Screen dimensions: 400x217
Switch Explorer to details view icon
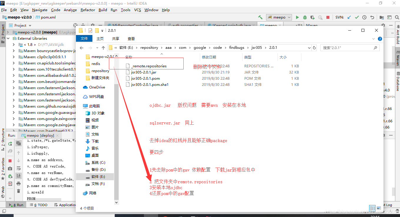(372, 208)
